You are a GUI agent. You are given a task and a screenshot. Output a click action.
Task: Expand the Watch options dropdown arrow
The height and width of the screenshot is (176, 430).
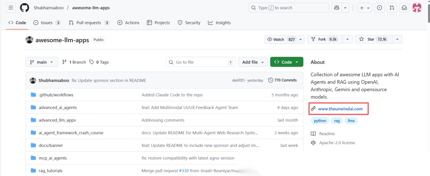[x=301, y=39]
